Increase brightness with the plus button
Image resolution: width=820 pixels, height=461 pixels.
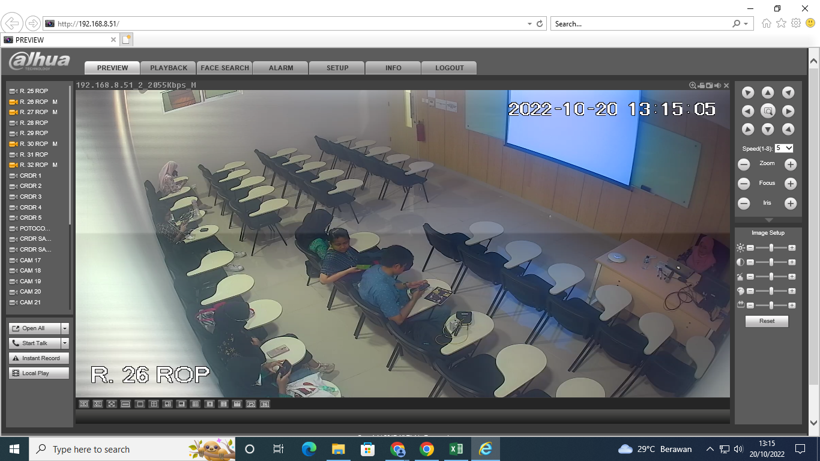(792, 247)
